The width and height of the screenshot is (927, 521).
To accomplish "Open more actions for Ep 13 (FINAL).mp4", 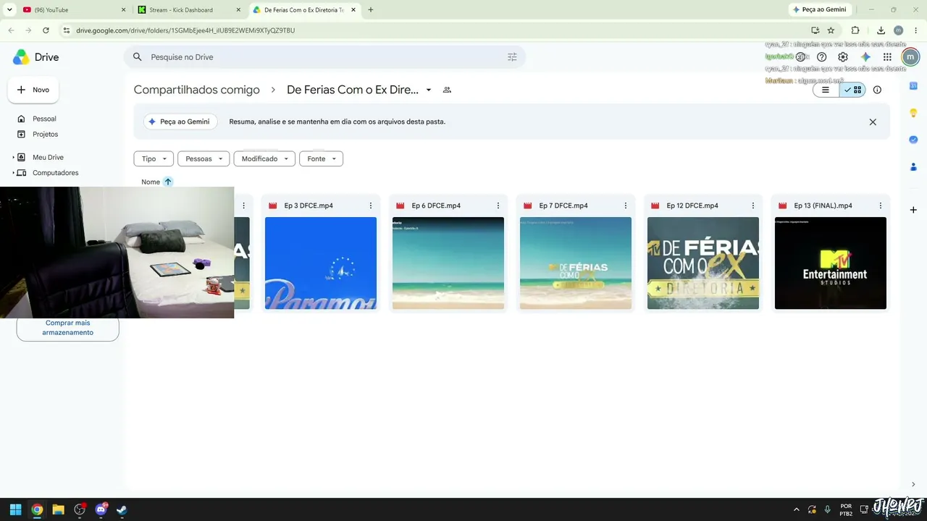I will [881, 206].
